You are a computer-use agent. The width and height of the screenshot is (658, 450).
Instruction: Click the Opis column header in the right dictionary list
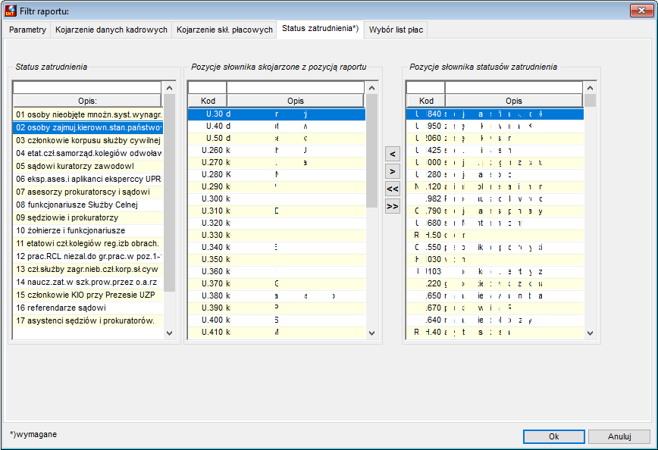pyautogui.click(x=514, y=101)
